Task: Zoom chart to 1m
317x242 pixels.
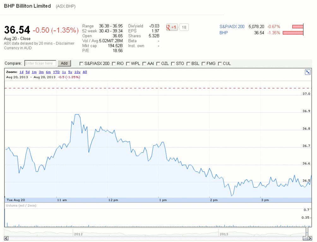Action: click(x=34, y=72)
